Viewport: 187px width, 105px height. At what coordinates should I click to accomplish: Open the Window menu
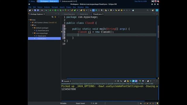(81, 7)
